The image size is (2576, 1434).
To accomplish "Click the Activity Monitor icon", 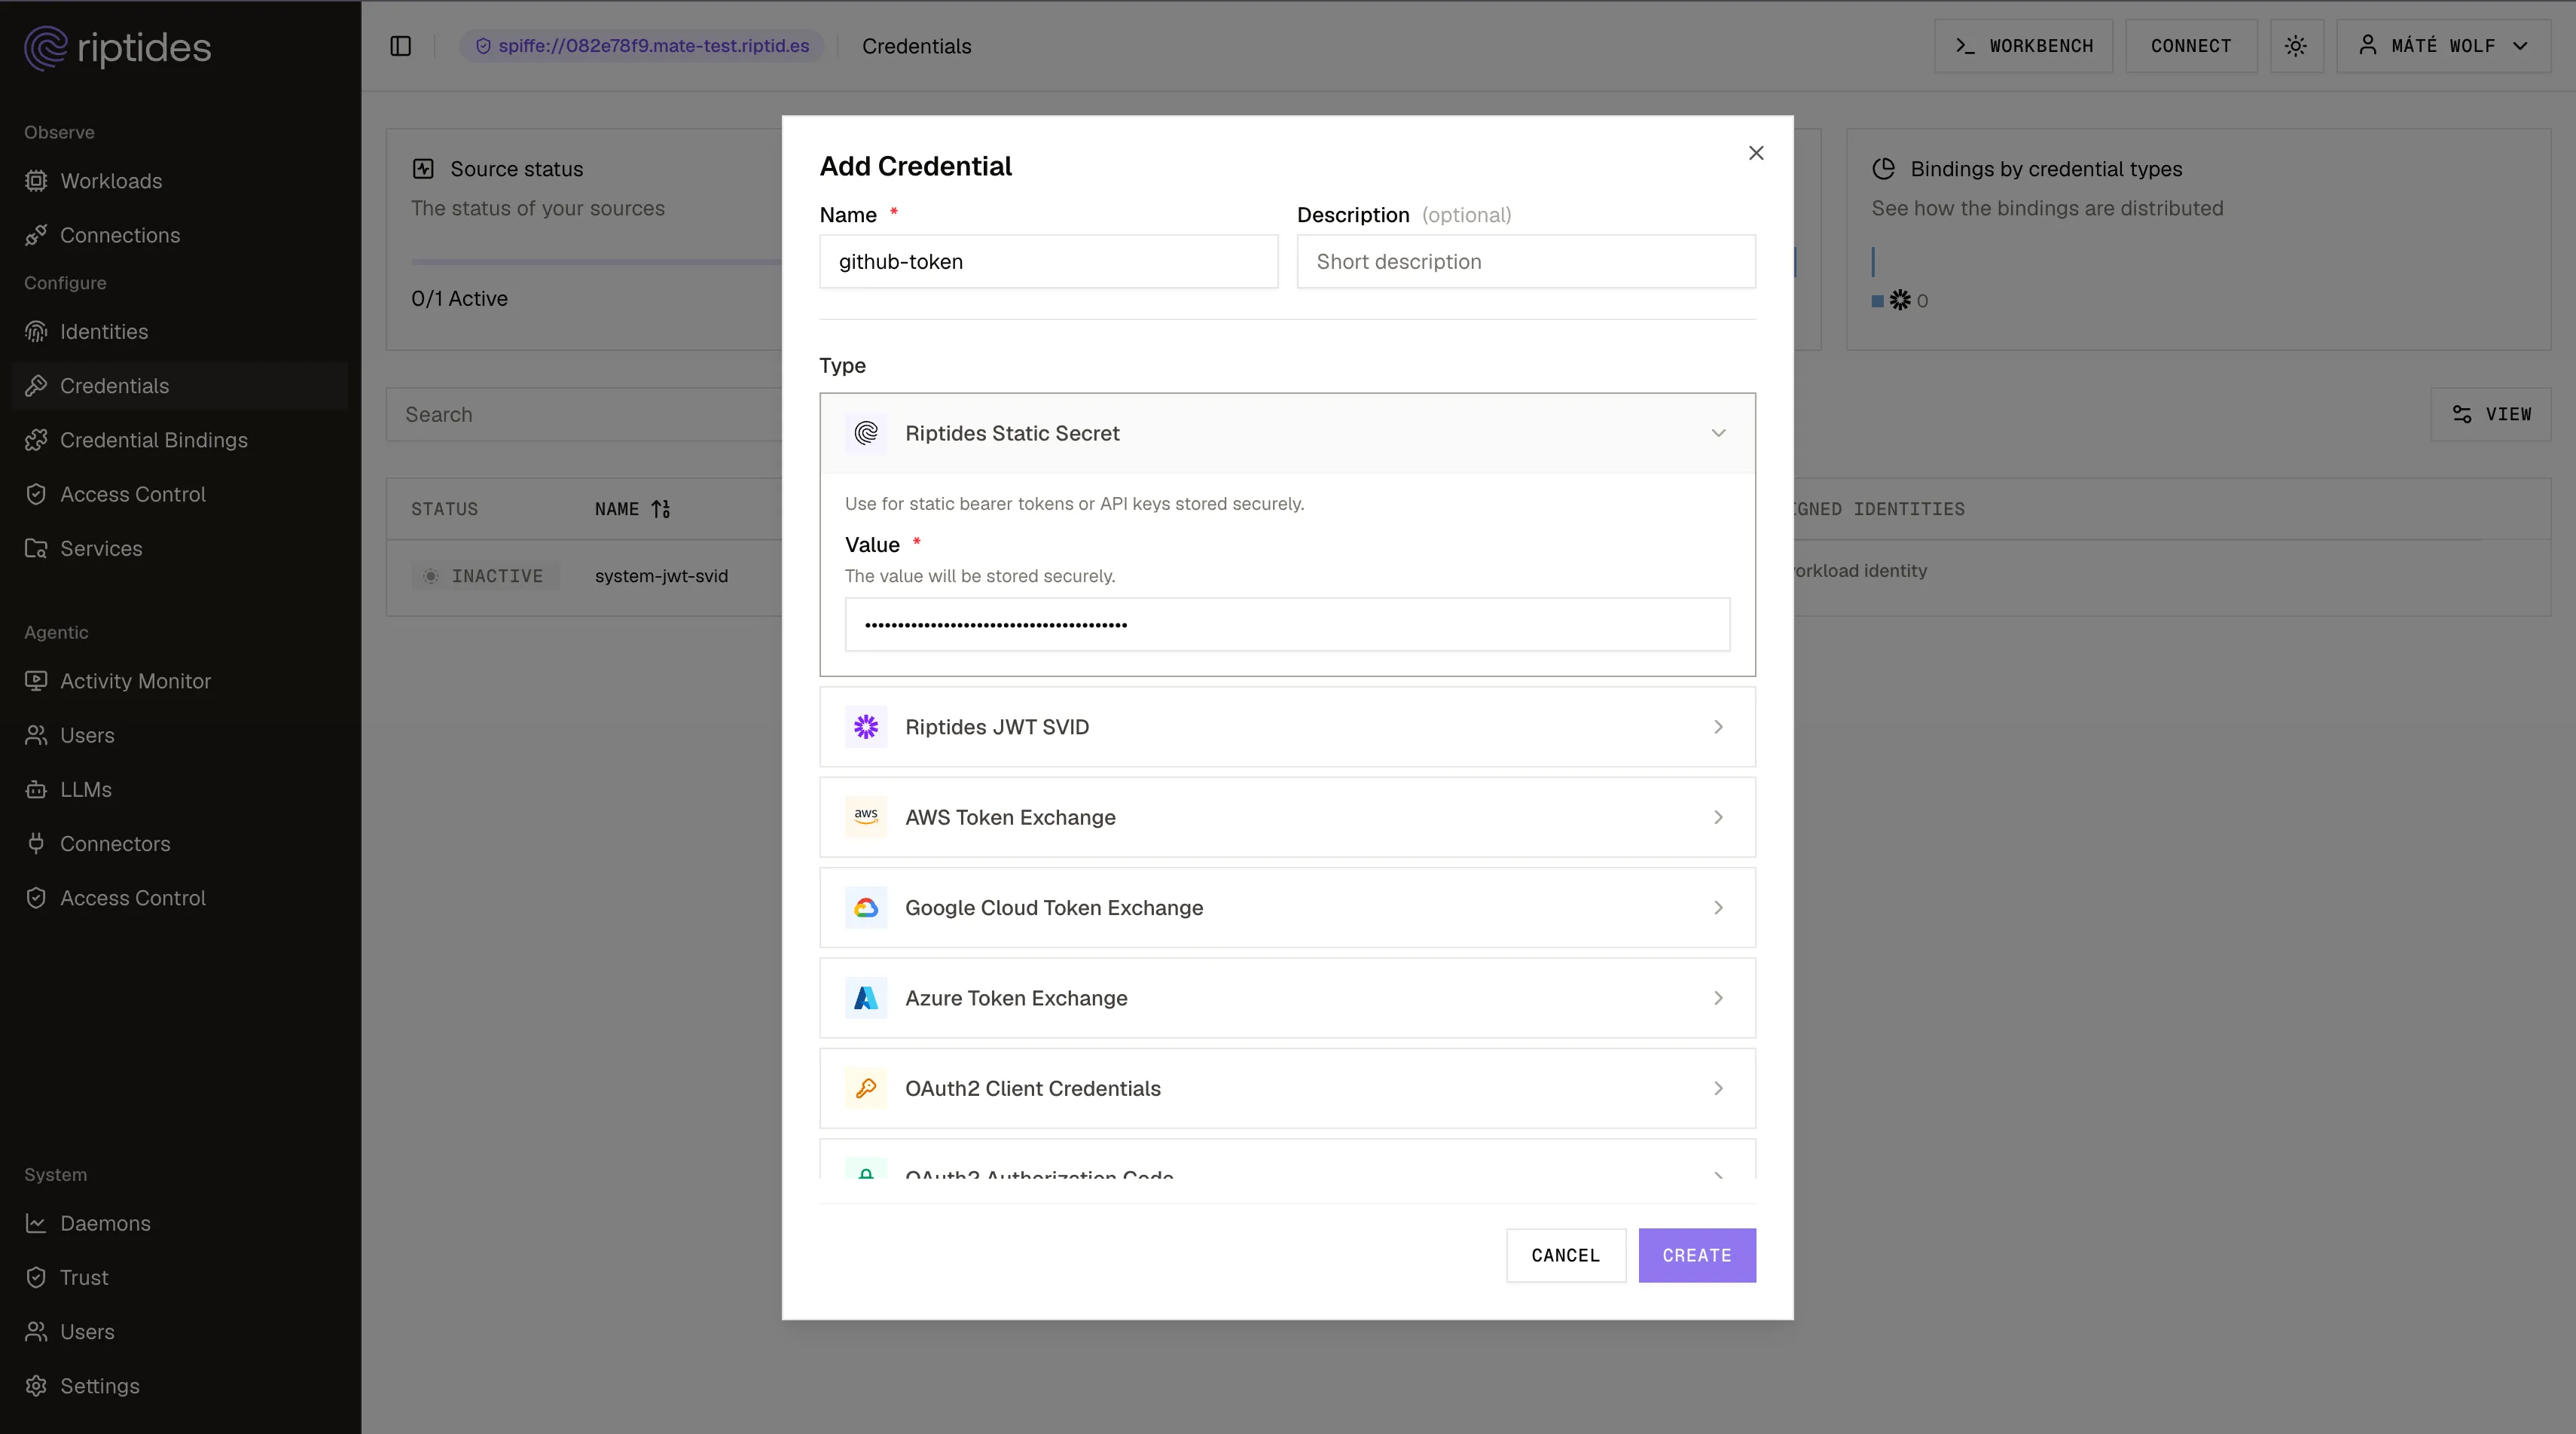I will (x=36, y=681).
